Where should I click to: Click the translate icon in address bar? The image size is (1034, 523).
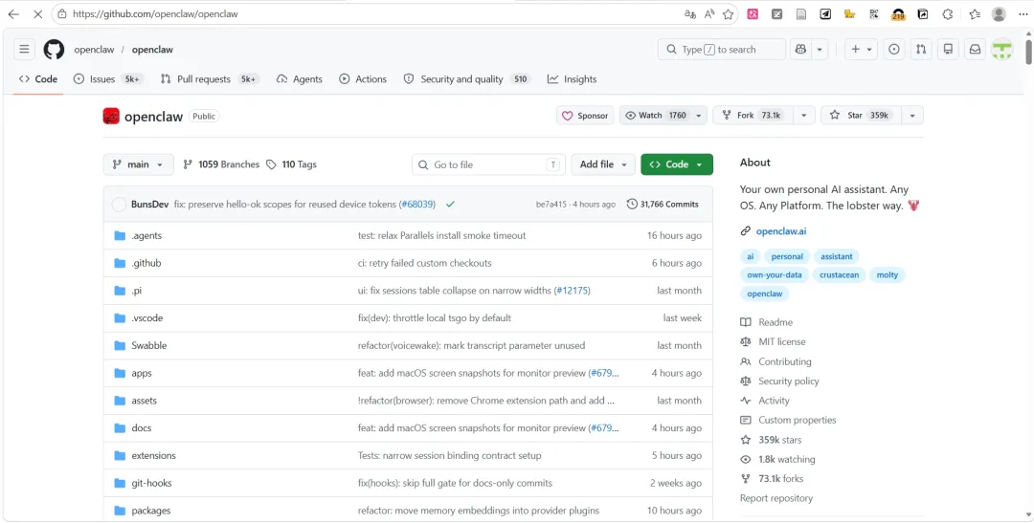(690, 13)
